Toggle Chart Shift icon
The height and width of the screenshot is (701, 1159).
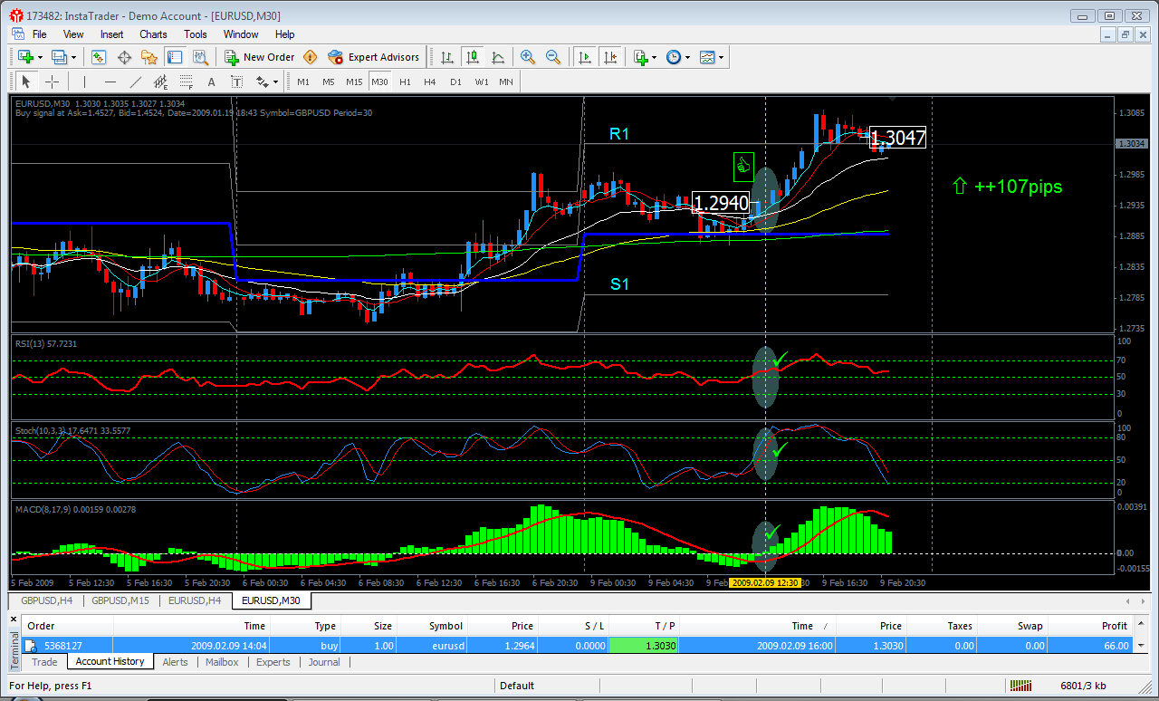click(x=610, y=57)
